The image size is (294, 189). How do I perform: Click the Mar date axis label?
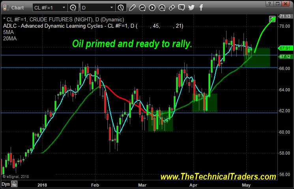point(142,185)
